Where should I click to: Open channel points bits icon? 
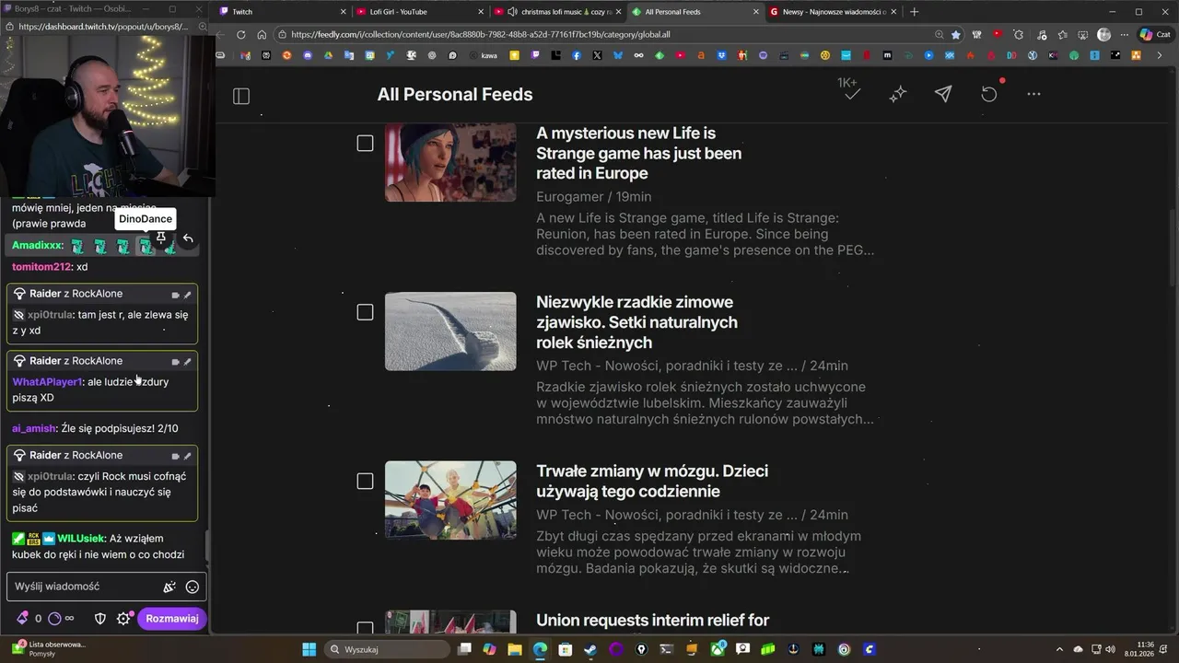coord(22,619)
